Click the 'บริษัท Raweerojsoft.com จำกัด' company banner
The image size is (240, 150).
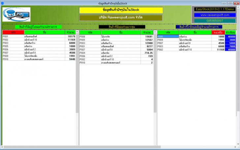(x=121, y=18)
